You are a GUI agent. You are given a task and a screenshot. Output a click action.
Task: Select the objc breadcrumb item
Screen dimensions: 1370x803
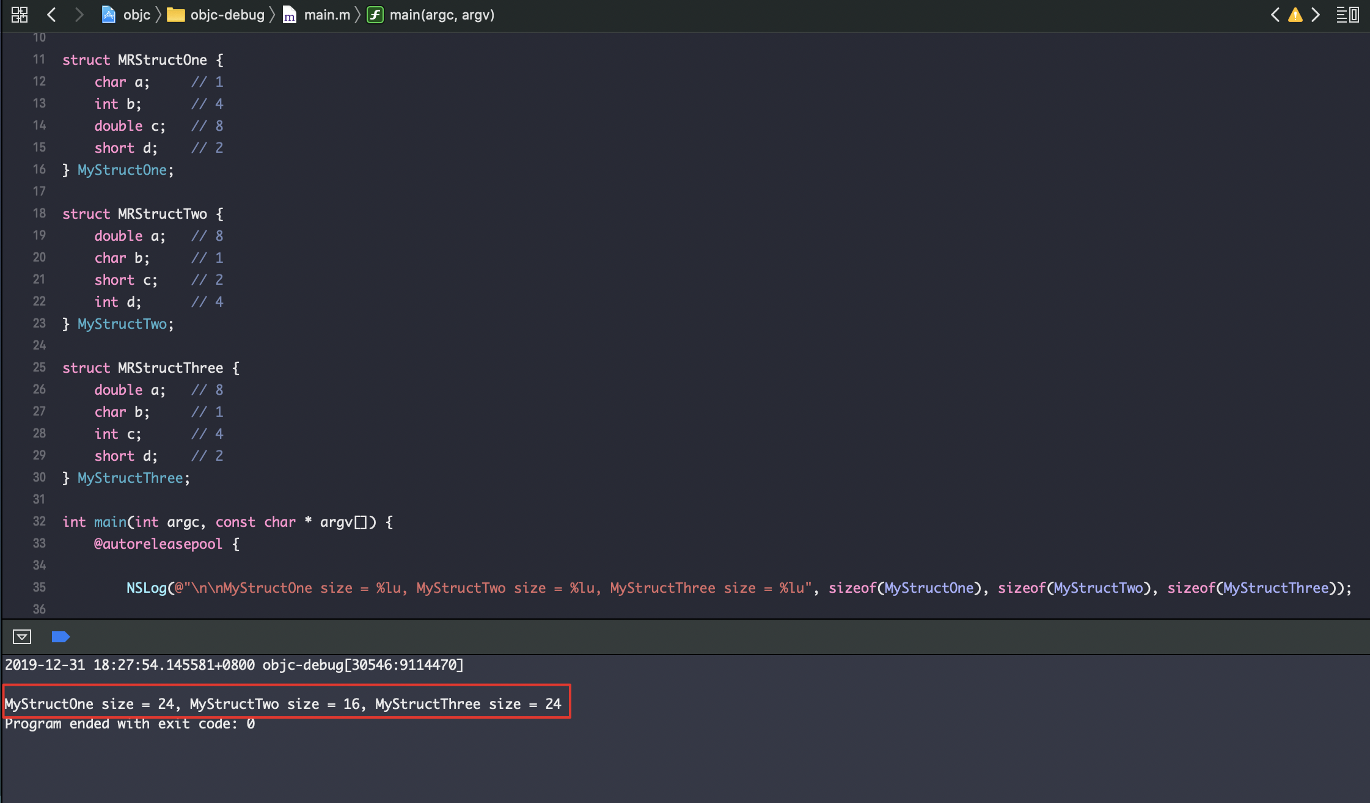coord(136,15)
